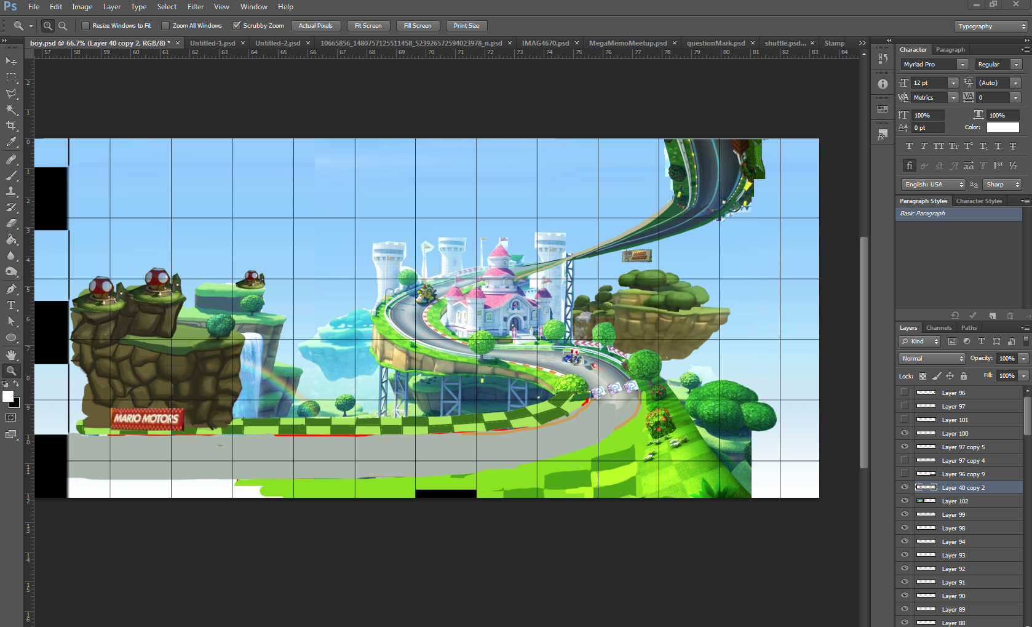This screenshot has width=1032, height=627.
Task: Click the Zoom Out icon in options bar
Action: point(63,26)
